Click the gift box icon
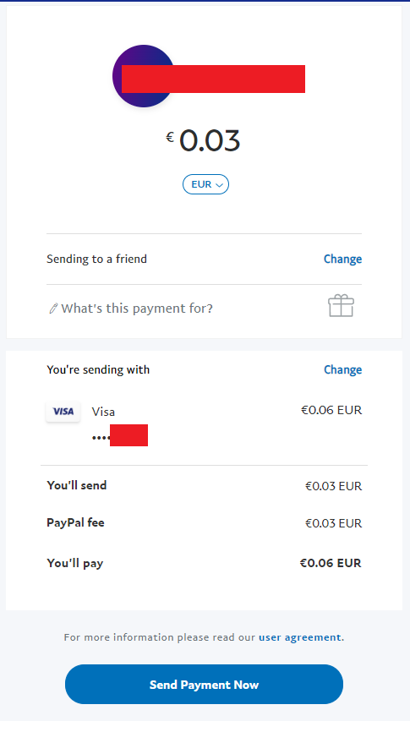The height and width of the screenshot is (732, 410). pyautogui.click(x=341, y=306)
